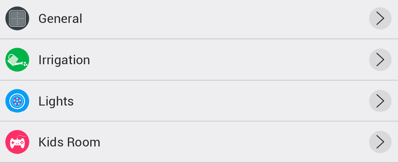
Task: Click the blue Lights icon
Action: tap(17, 101)
